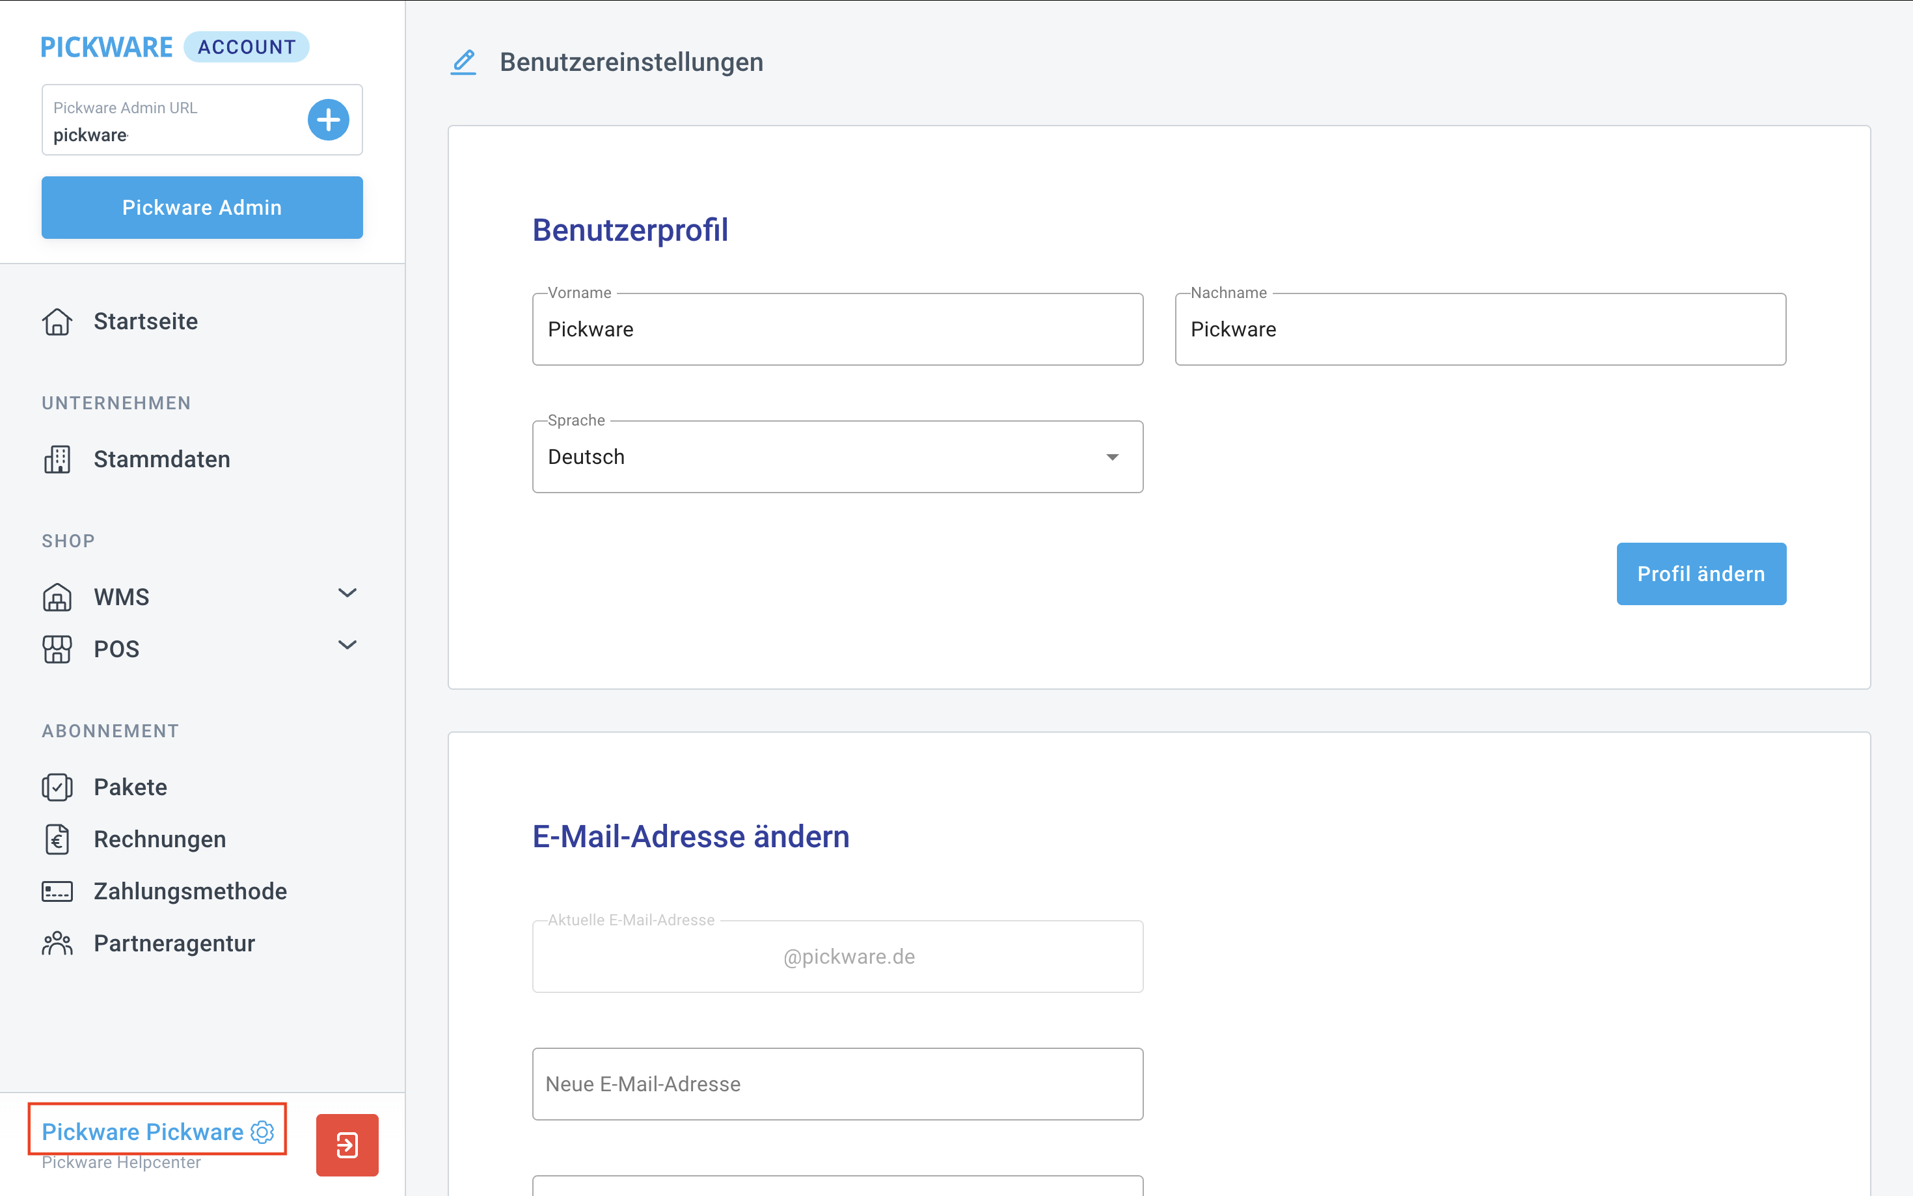This screenshot has width=1913, height=1196.
Task: Click the Zahlungsmethode card icon
Action: coord(57,891)
